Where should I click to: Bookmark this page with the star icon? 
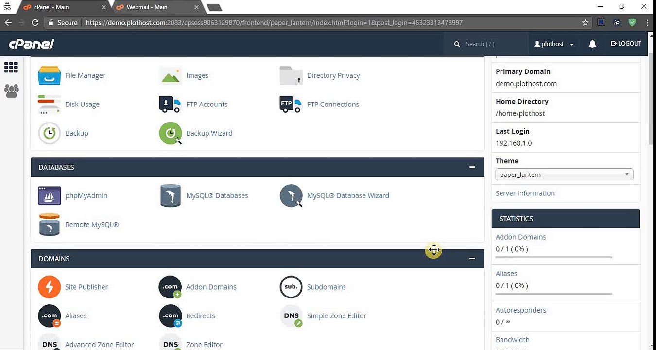pos(586,23)
